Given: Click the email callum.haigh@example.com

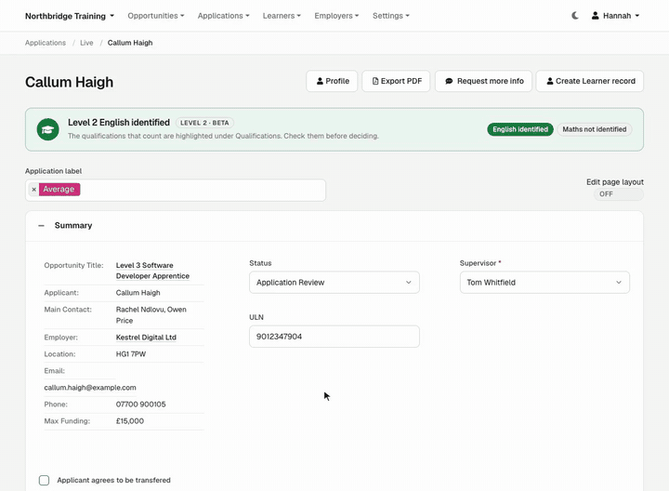Looking at the screenshot, I should point(90,388).
